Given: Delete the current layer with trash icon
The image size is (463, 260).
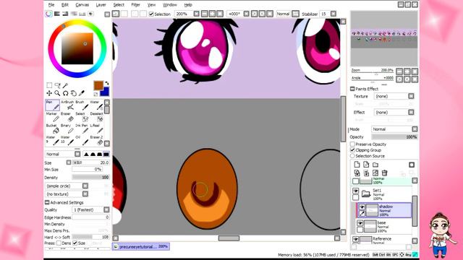Looking at the screenshot, I should [384, 173].
